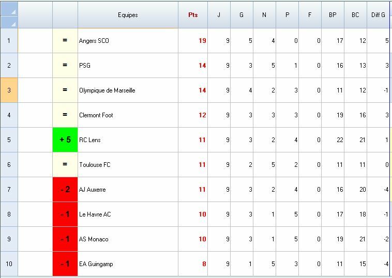Screen dimensions: 392x278
Task: Select the BC column header
Action: [x=355, y=15]
